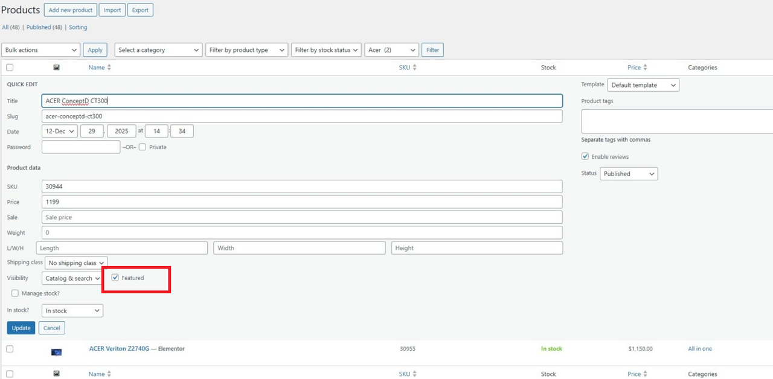This screenshot has width=773, height=379.
Task: Uncheck Enable reviews checkbox
Action: coord(585,156)
